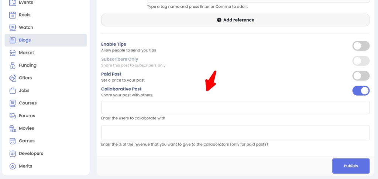Click the Add reference button
The width and height of the screenshot is (378, 179).
235,20
